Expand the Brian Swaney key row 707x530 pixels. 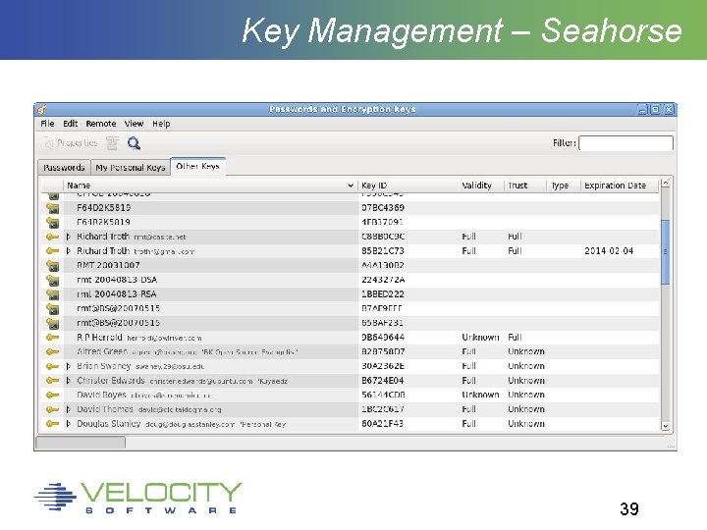click(x=69, y=366)
